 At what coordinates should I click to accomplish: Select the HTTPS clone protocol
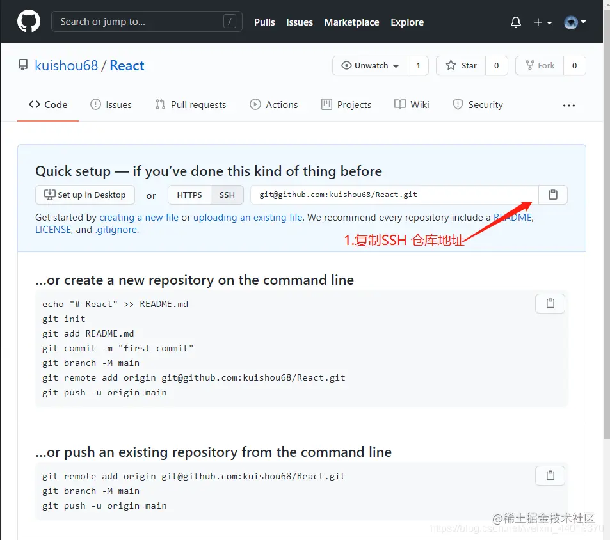click(189, 195)
